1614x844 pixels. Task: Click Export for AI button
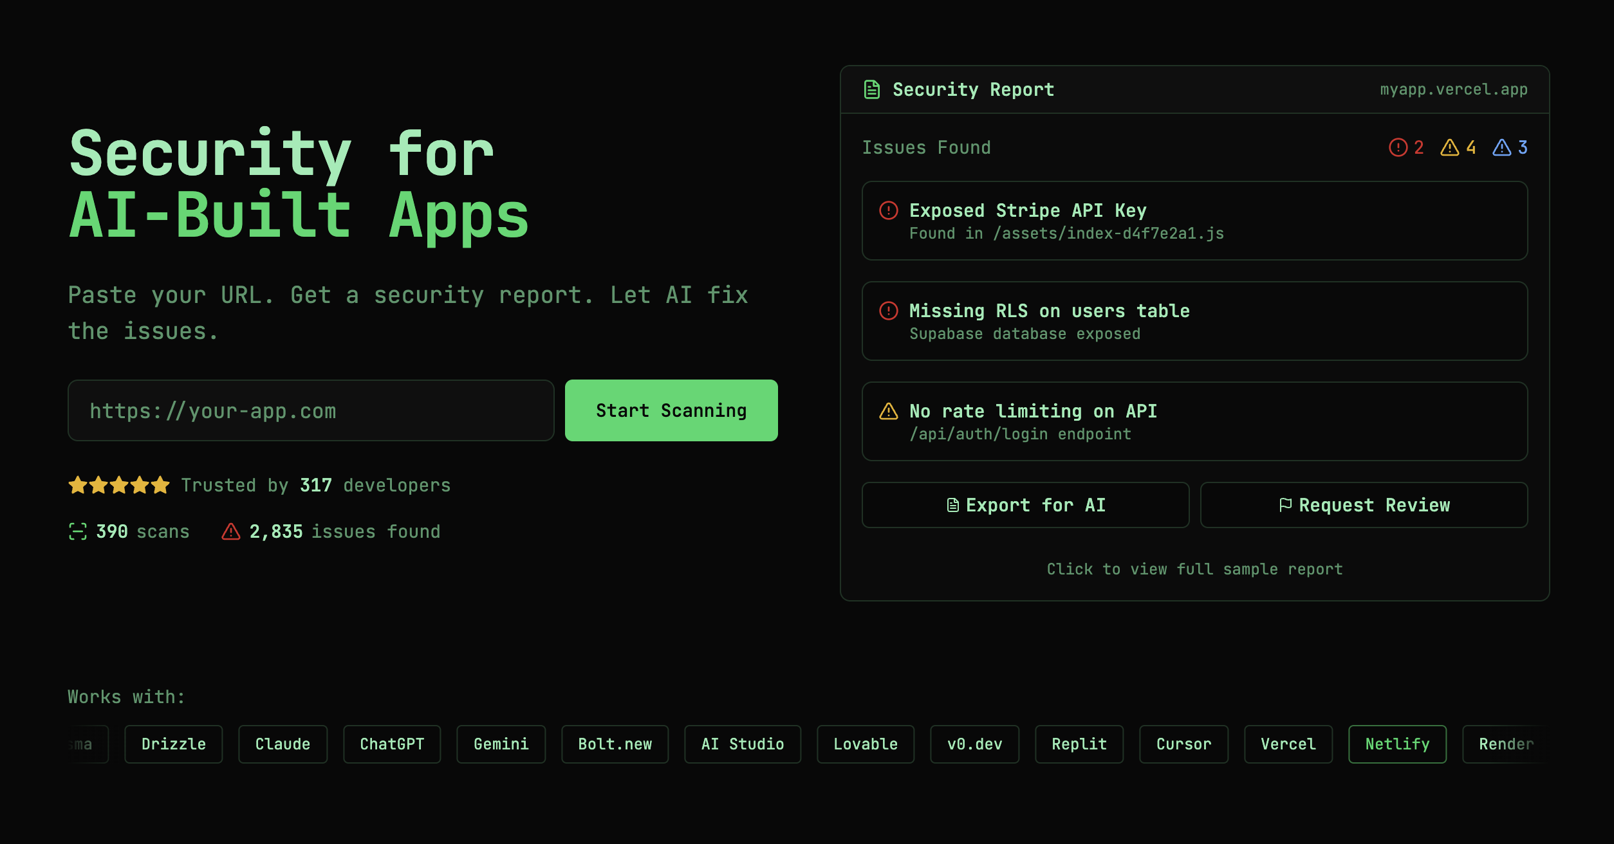point(1025,505)
